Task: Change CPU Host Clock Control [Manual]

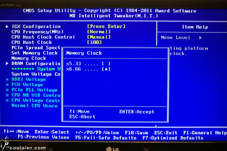Action: 99,37
